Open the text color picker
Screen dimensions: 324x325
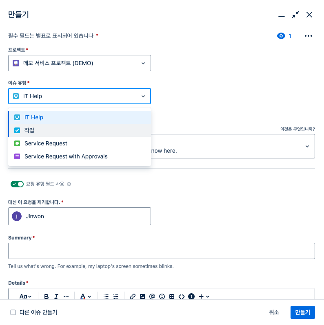(85, 296)
